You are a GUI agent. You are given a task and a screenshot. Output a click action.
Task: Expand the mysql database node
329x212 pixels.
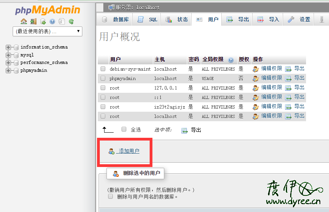[x=8, y=55]
